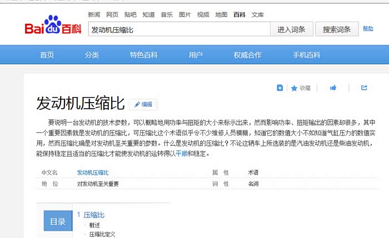
Task: Open the 文库 search tab
Action: point(257,15)
